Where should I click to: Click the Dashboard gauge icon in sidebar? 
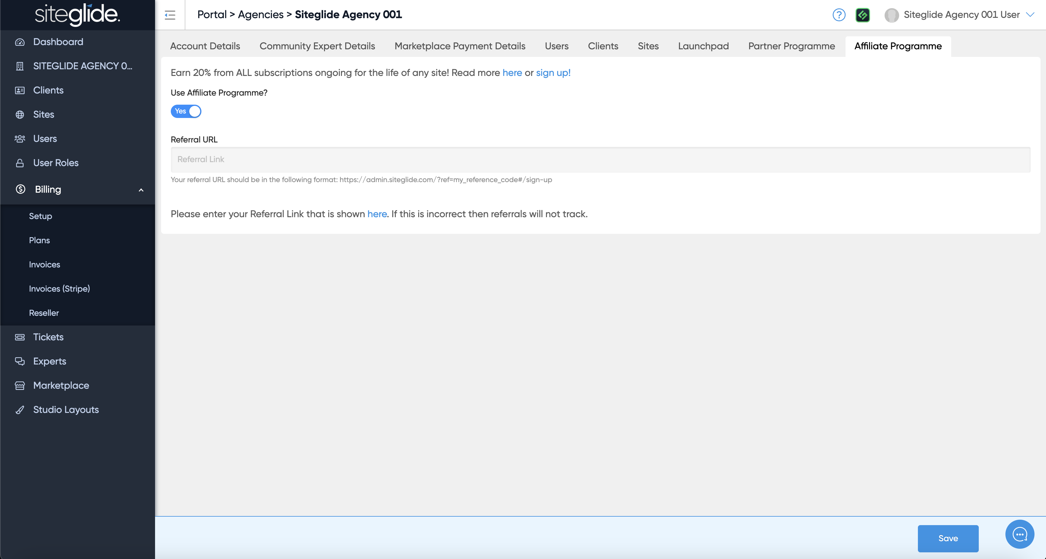[x=19, y=42]
